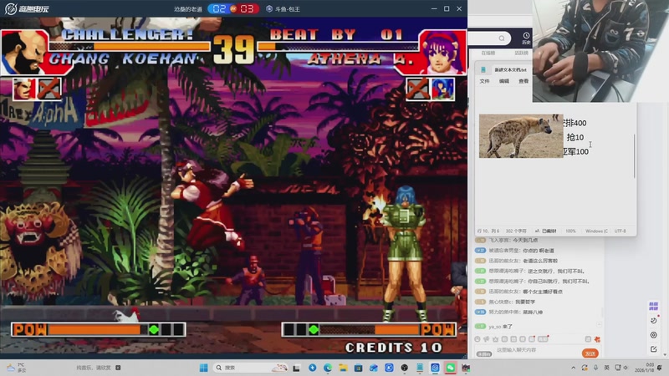Click the hyena image thumbnail in Notepad
This screenshot has width=669, height=376.
(521, 136)
